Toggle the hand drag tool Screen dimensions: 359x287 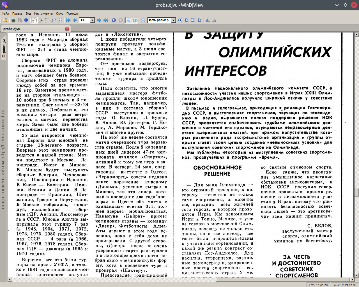tap(34, 20)
